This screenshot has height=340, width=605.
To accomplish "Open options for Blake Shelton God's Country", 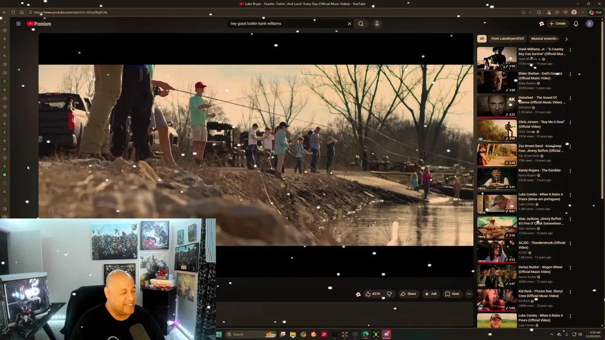I will point(570,74).
